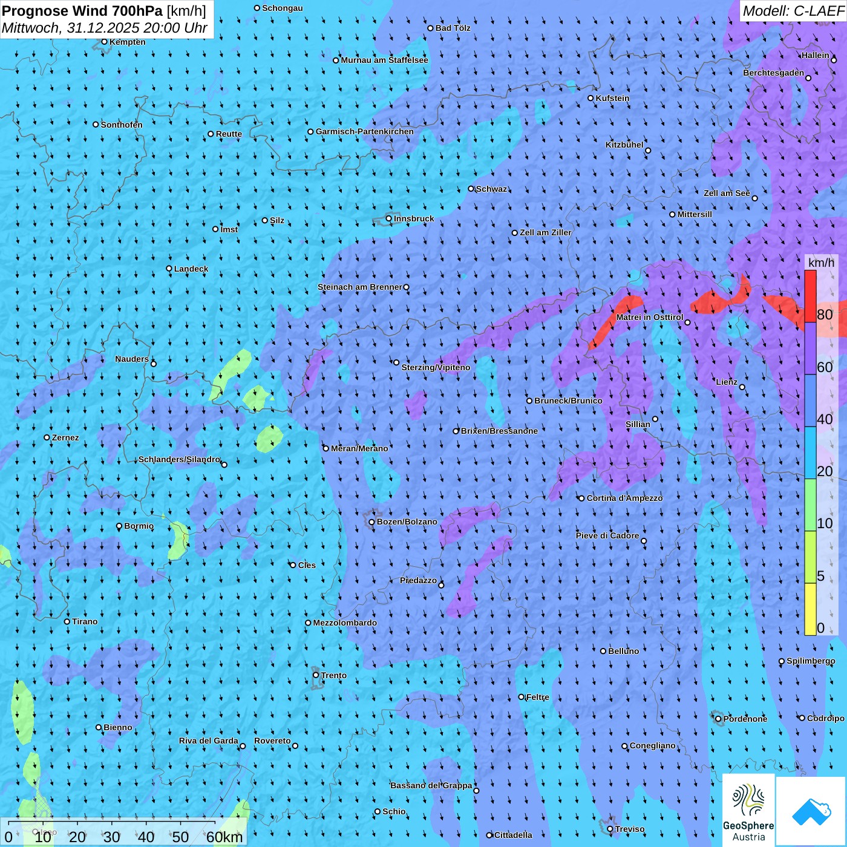Click the 'Pieve di Cadore' label
This screenshot has height=847, width=847.
[x=607, y=535]
